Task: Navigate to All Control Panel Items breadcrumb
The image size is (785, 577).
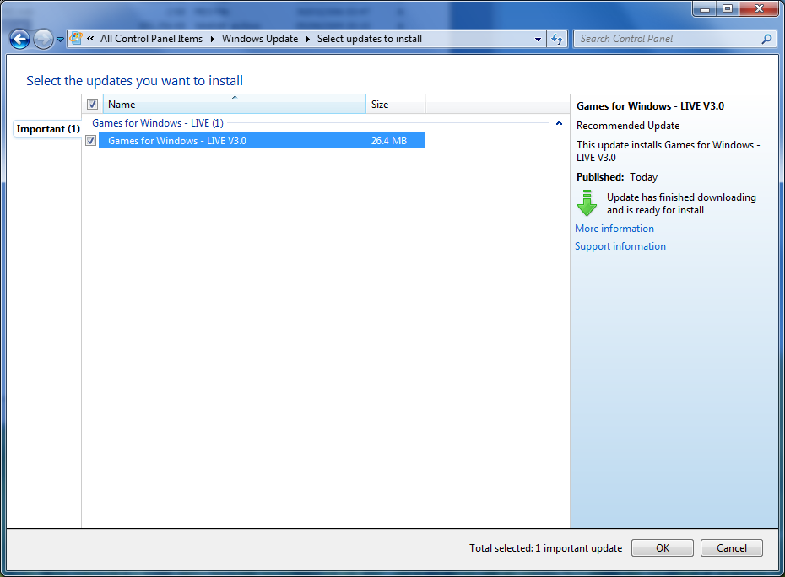Action: 151,39
